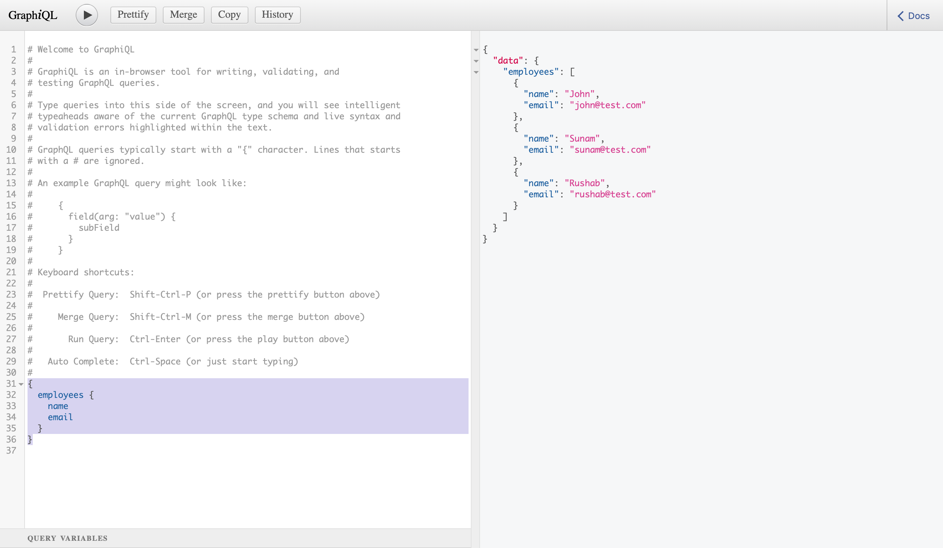The width and height of the screenshot is (943, 548).
Task: Click line number 31 in the gutter
Action: (11, 384)
